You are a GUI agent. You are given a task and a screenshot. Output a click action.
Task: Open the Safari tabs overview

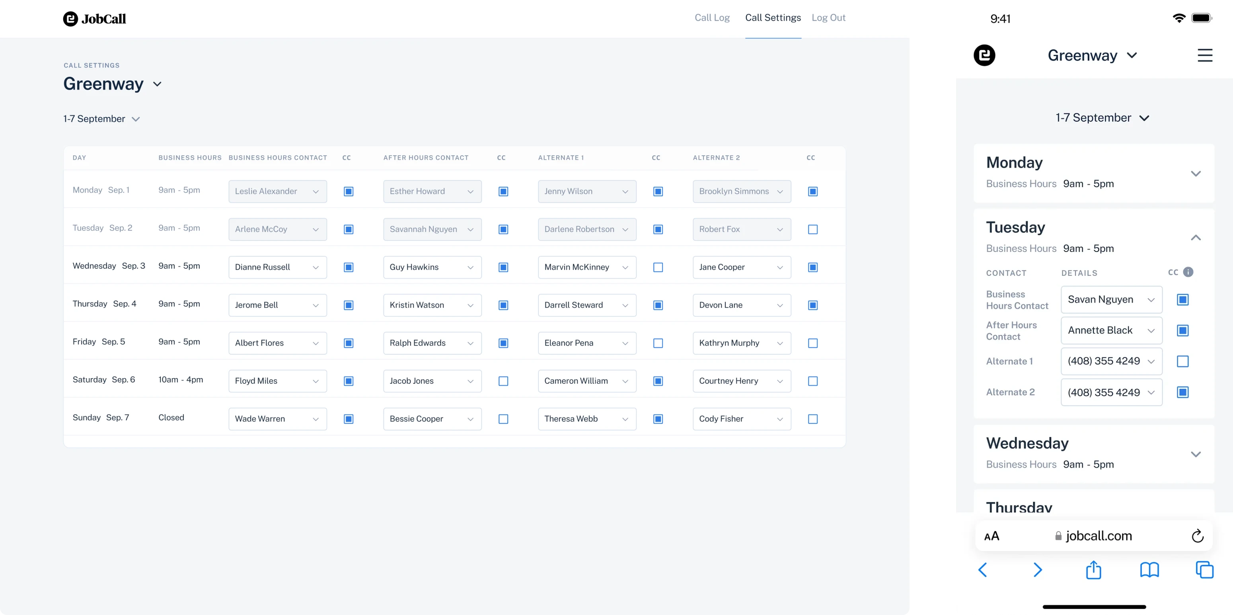(1205, 570)
